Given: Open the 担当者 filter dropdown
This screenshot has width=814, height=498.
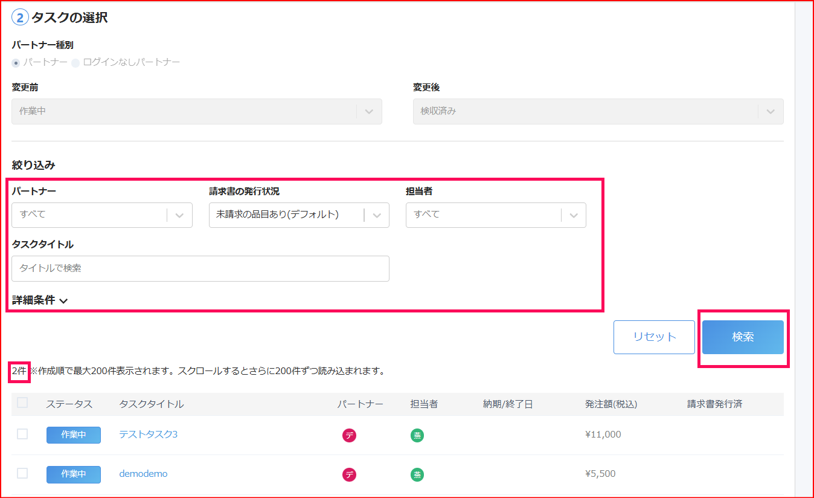Looking at the screenshot, I should pyautogui.click(x=496, y=215).
